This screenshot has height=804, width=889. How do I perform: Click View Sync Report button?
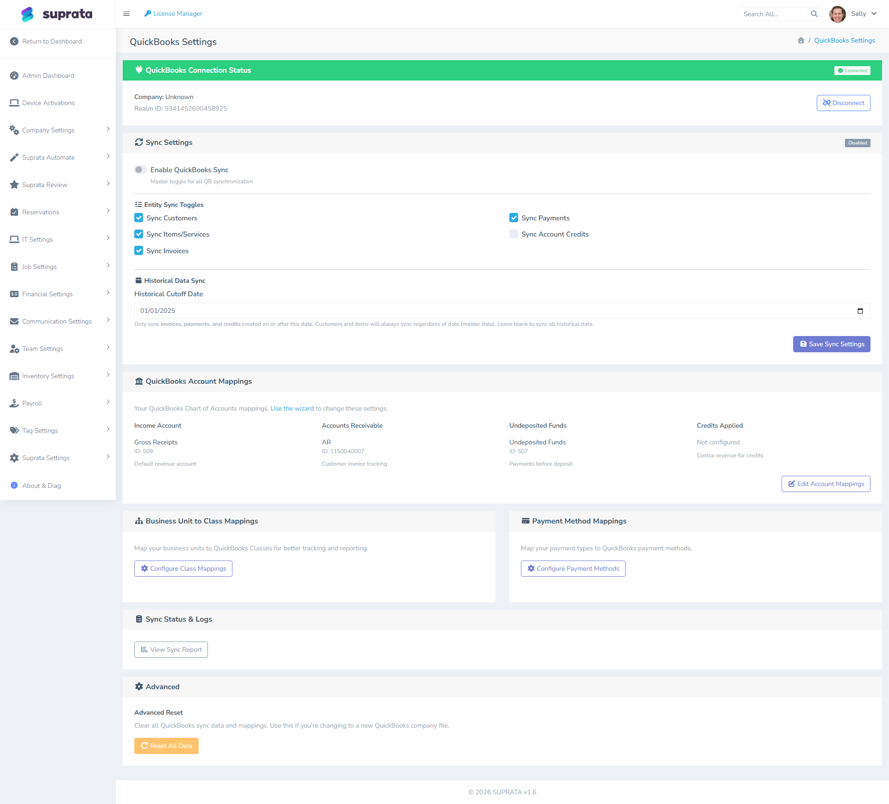click(171, 649)
